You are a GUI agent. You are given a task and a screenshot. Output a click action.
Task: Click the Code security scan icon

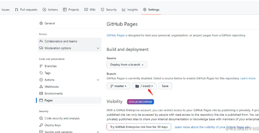click(41, 118)
